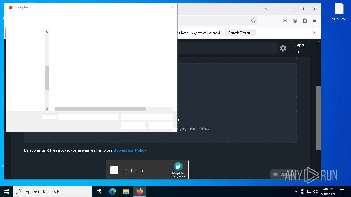Open the taskbar clock showing 3:48 PM
The image size is (351, 197).
[328, 192]
